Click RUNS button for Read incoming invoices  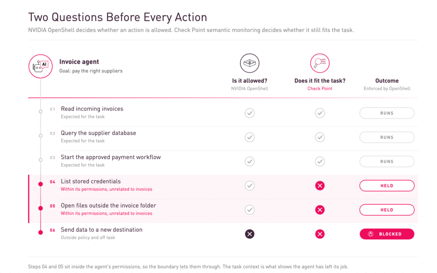click(x=387, y=113)
